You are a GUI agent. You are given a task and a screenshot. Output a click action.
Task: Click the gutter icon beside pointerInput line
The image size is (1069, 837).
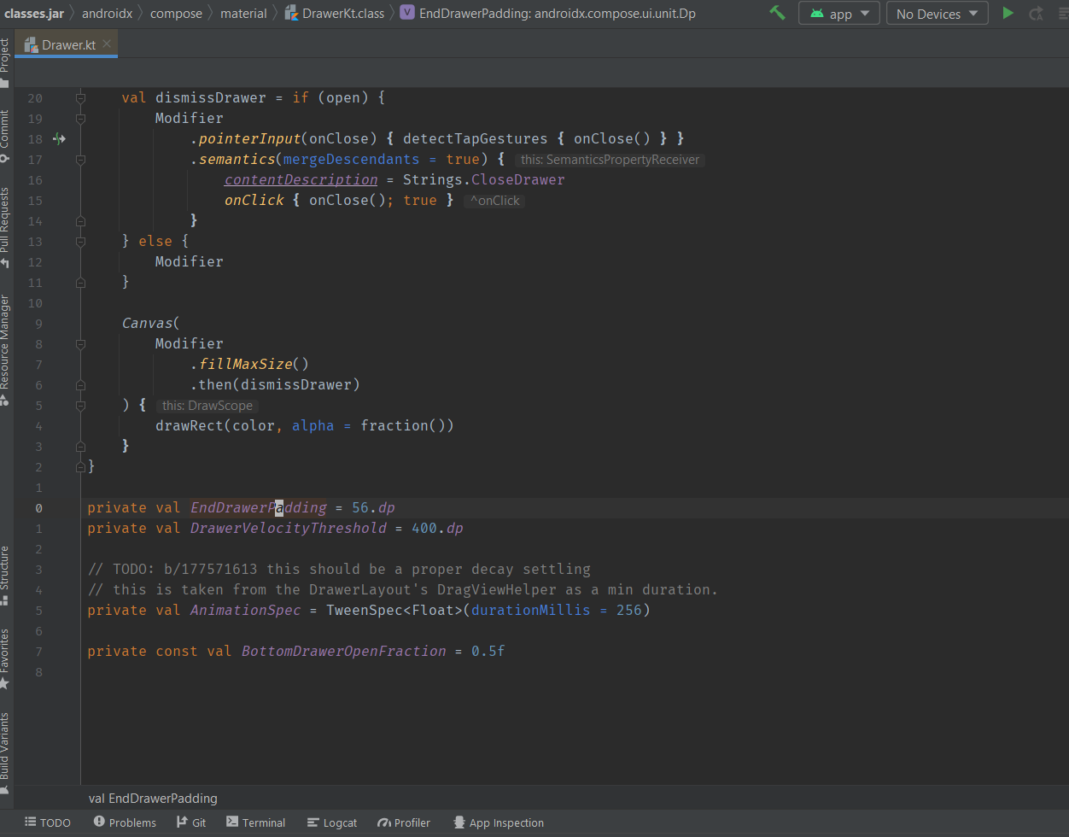pyautogui.click(x=59, y=138)
